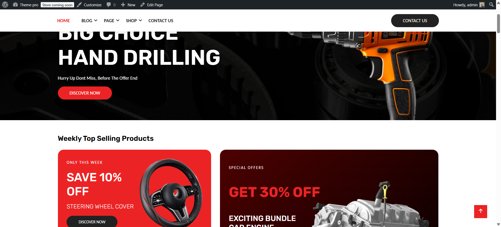Open the comments bubble icon

(109, 5)
